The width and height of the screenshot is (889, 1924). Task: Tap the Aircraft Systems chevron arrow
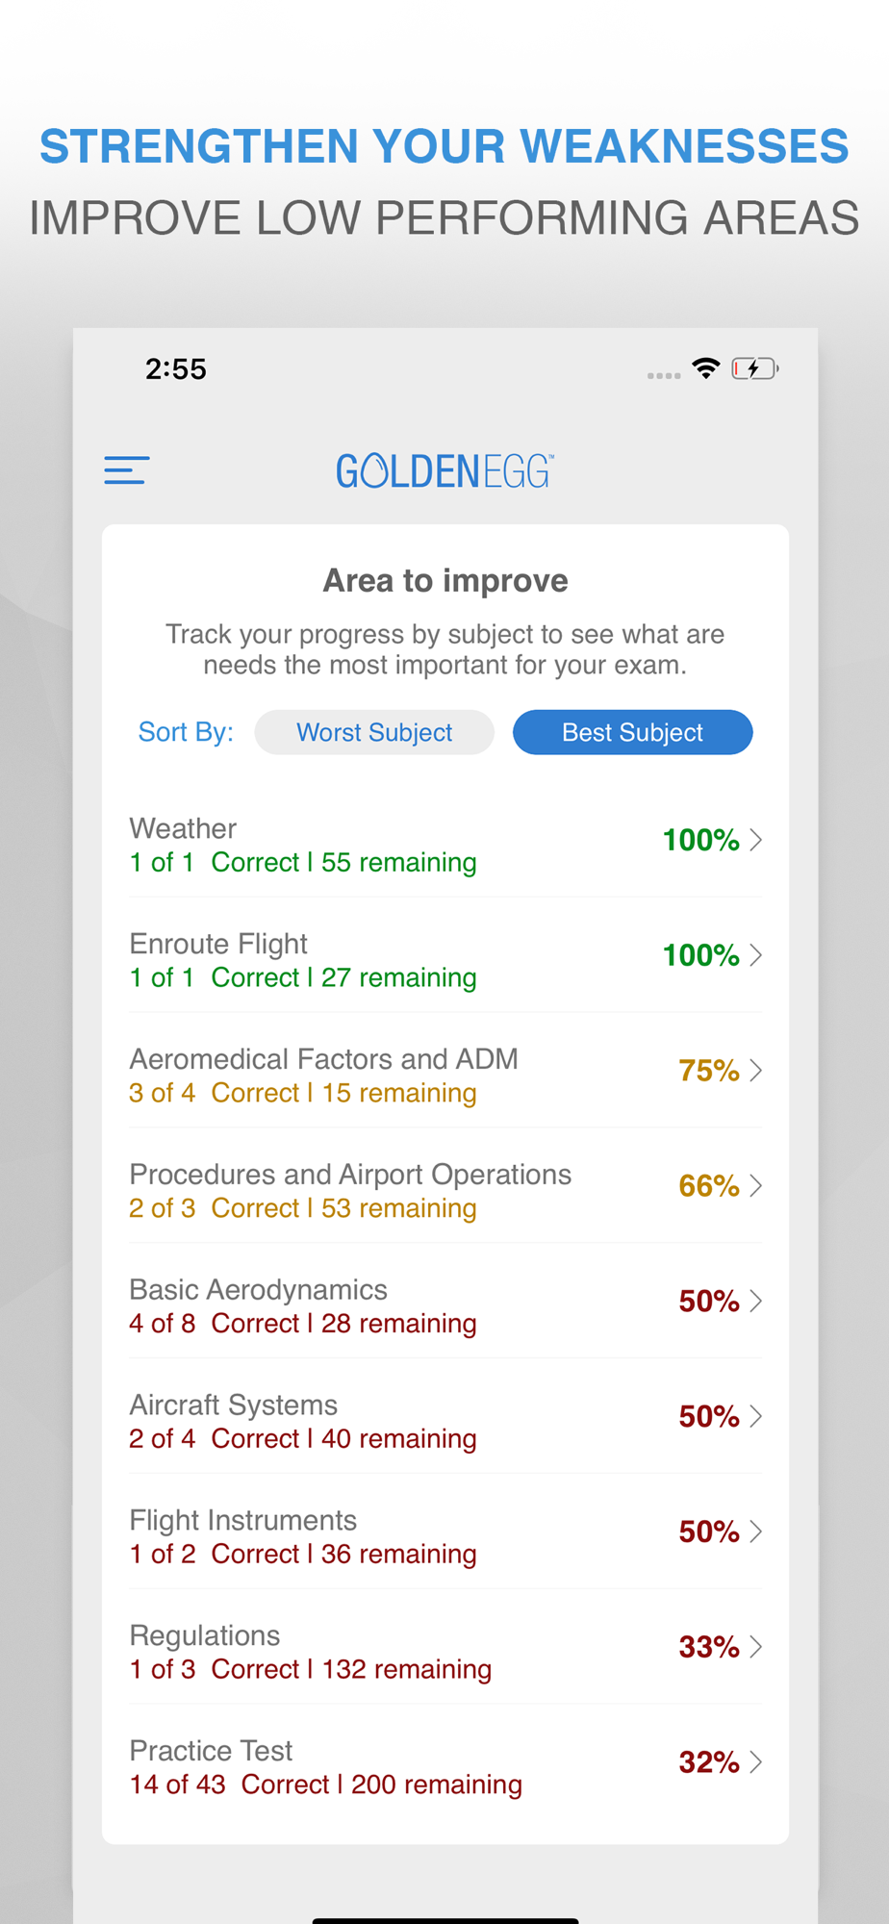tap(756, 1416)
